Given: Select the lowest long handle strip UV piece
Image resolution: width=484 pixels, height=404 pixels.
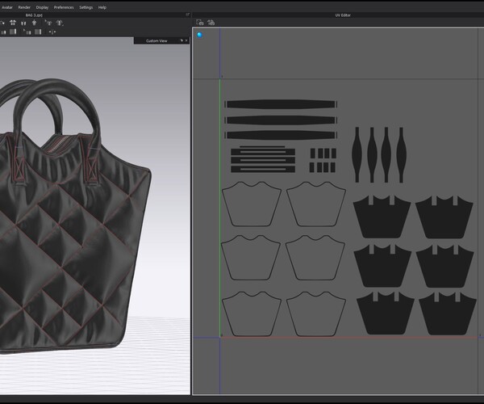Looking at the screenshot, I should tap(281, 135).
